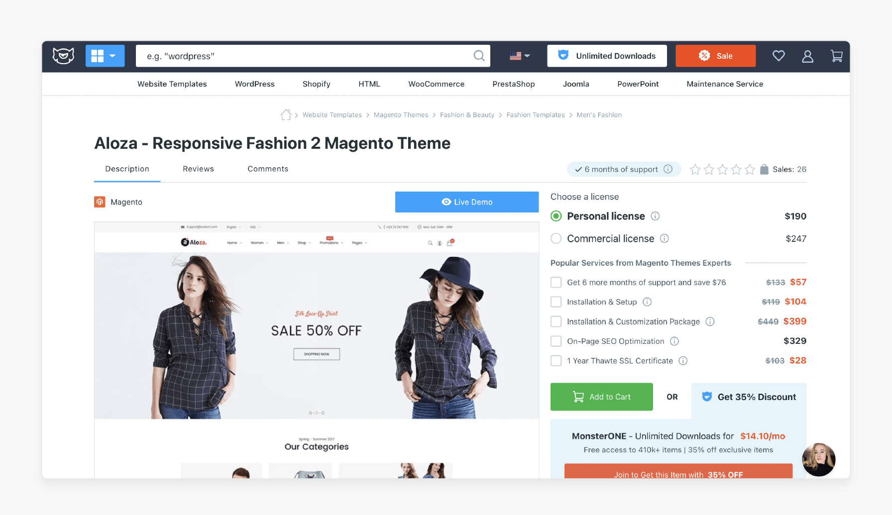The image size is (892, 515).
Task: Go to home via breadcrumb house icon
Action: [286, 115]
